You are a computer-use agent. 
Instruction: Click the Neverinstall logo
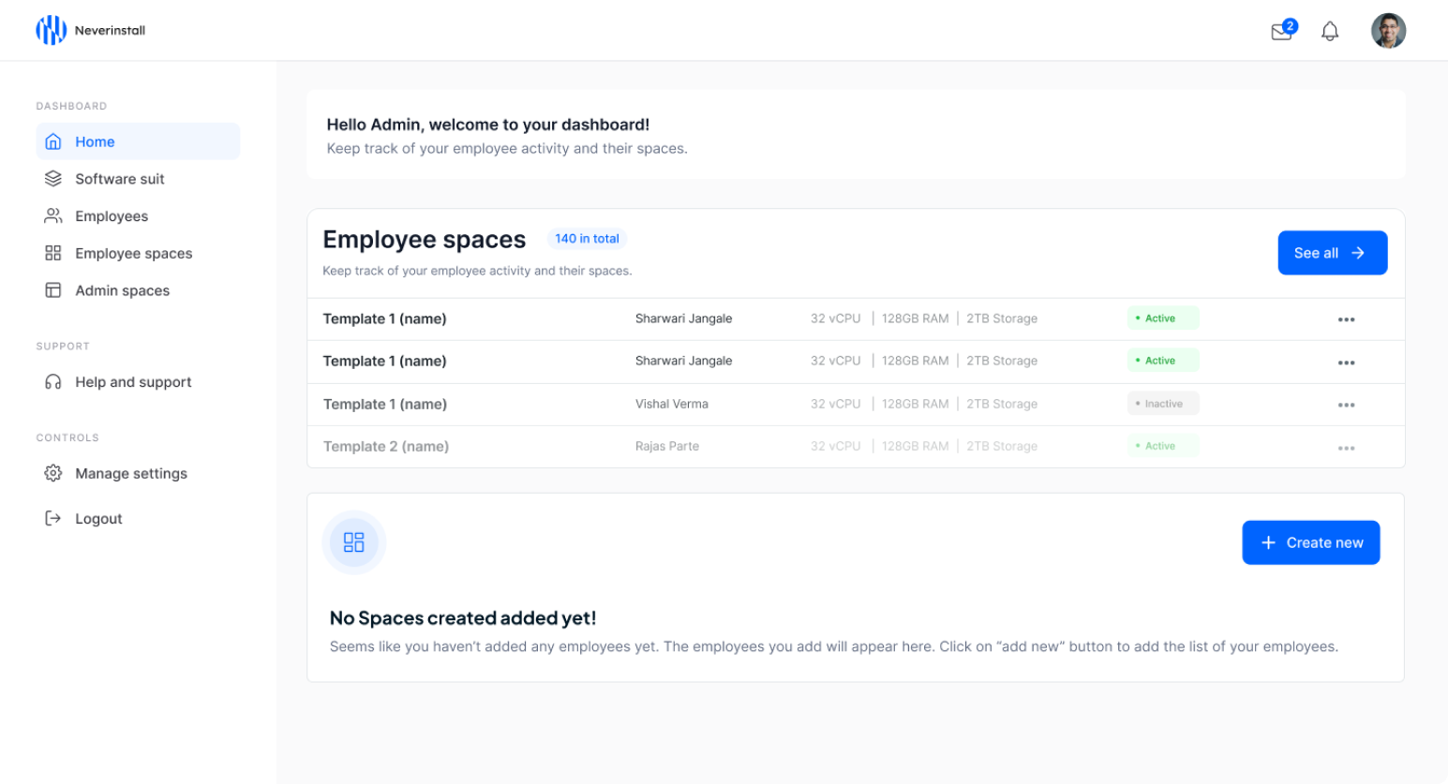[x=90, y=30]
